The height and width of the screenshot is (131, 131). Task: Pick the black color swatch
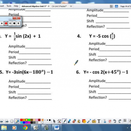32,122
